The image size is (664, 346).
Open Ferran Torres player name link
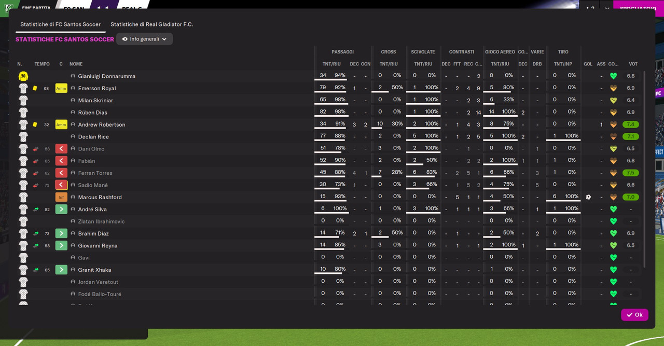tap(95, 173)
